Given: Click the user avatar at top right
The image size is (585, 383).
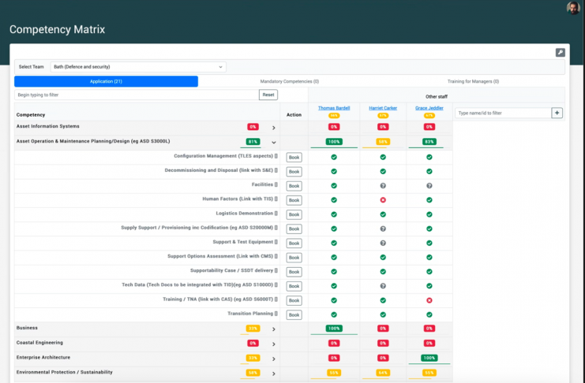Looking at the screenshot, I should tap(572, 8).
